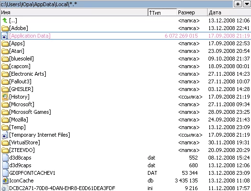This screenshot has height=191, width=251.
Task: Sort by the Дата column header
Action: tap(229, 12)
